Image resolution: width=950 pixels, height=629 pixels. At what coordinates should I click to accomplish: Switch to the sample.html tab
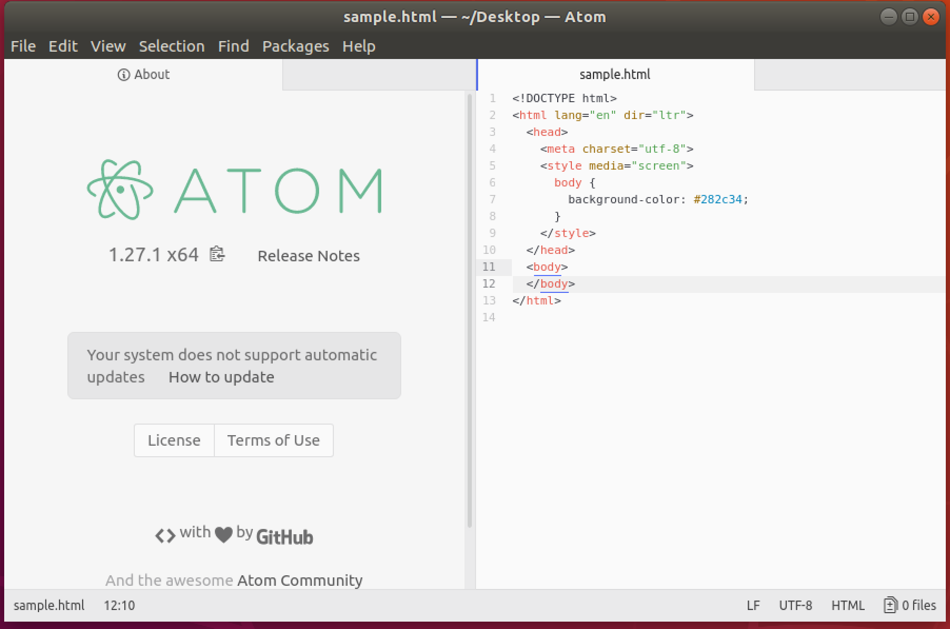click(614, 74)
